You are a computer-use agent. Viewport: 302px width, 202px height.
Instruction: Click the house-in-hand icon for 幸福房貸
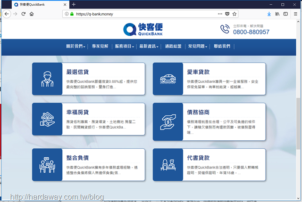pyautogui.click(x=47, y=119)
